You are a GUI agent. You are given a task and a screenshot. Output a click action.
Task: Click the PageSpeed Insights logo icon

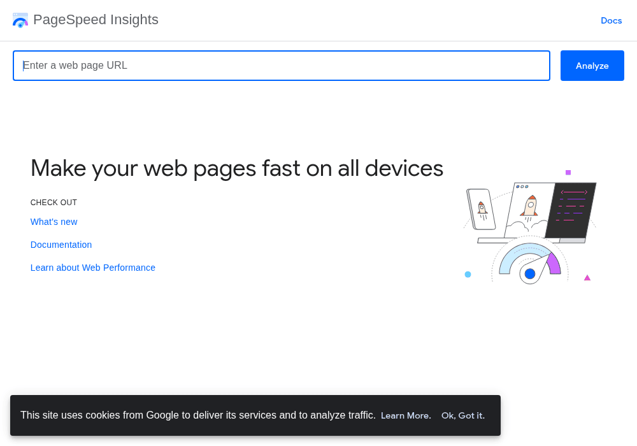tap(20, 20)
